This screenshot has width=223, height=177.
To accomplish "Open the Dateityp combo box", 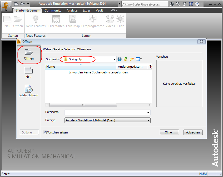I will click(107, 120).
